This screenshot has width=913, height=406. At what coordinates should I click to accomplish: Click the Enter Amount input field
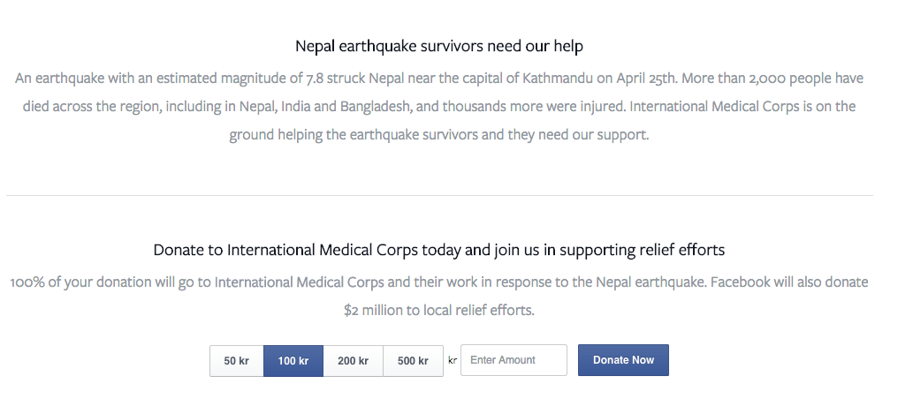[x=514, y=360]
